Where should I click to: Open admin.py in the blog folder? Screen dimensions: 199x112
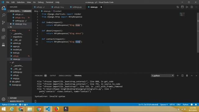pos(17,43)
